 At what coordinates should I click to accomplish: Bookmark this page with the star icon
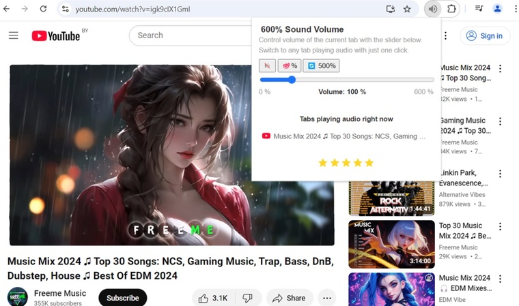[x=407, y=10]
